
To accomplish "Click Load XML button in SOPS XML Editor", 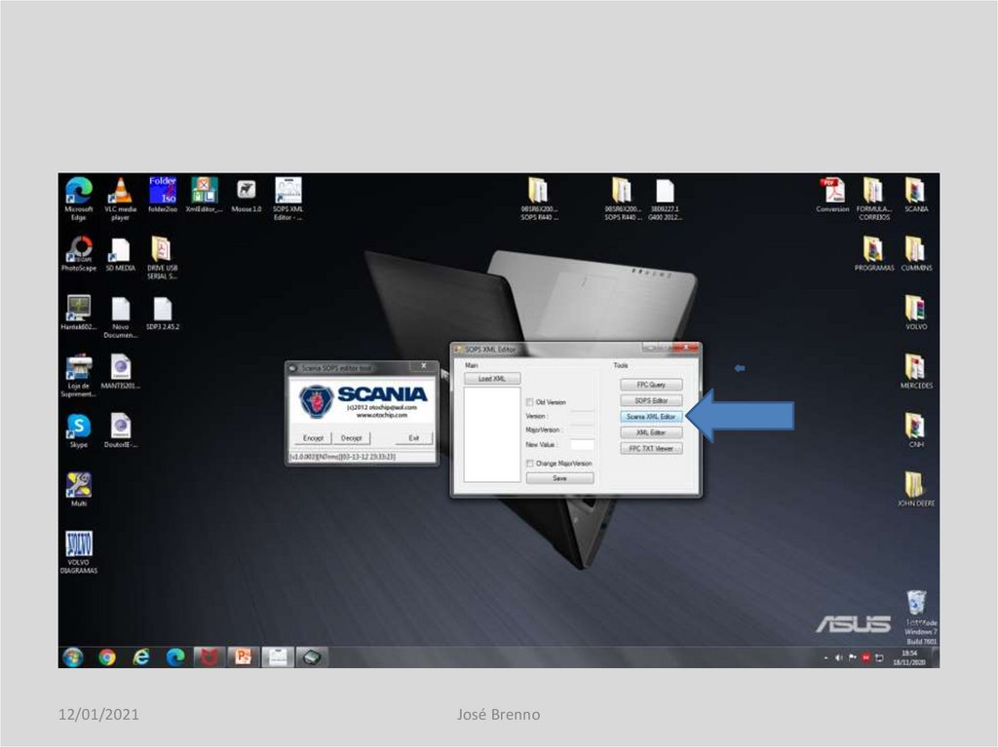I will [492, 379].
